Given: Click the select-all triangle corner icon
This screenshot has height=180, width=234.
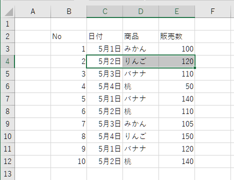Looking at the screenshot, I should 8,12.
